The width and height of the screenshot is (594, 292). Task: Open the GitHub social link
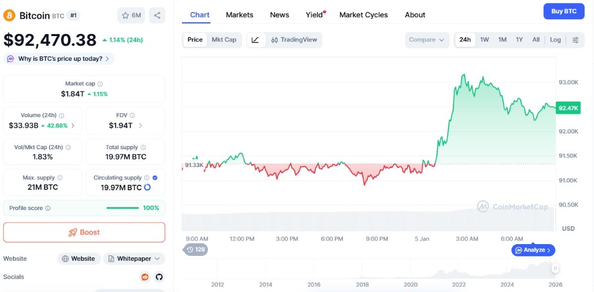159,277
